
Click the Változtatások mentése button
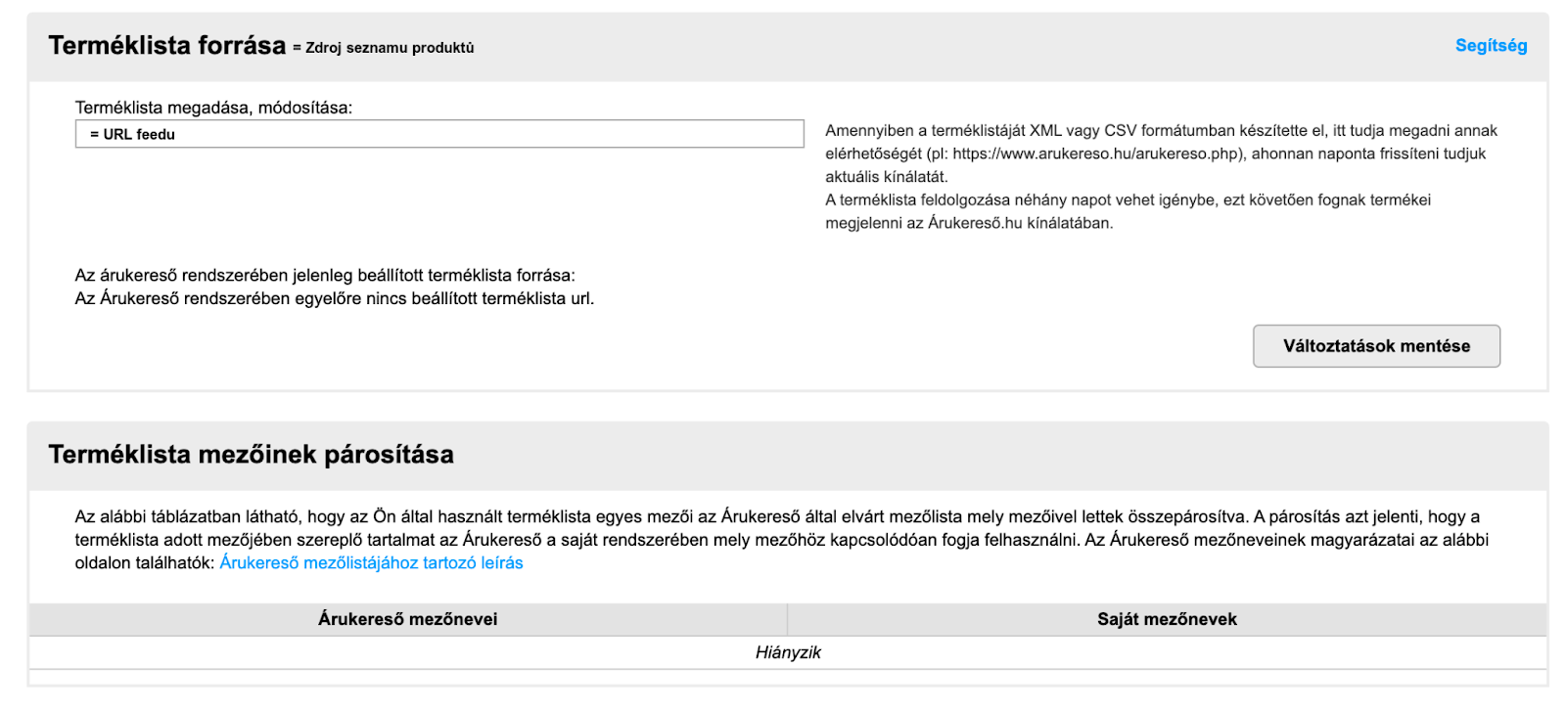pos(1376,346)
